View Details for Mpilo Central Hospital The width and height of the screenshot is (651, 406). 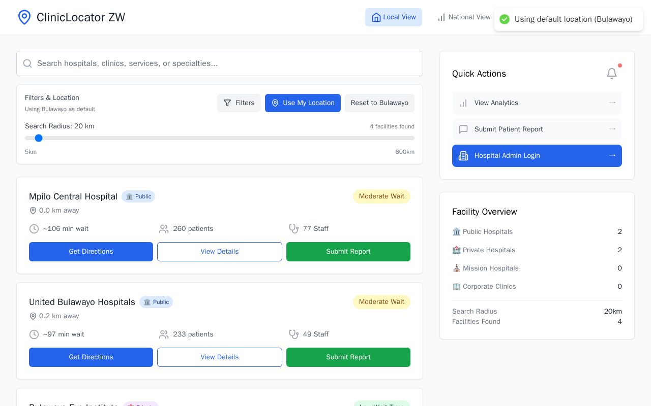[x=220, y=252]
